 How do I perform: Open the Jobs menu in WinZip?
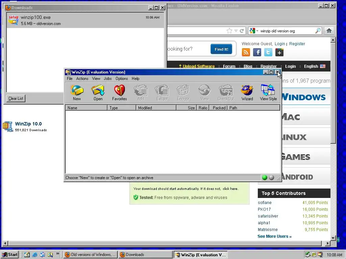click(108, 79)
